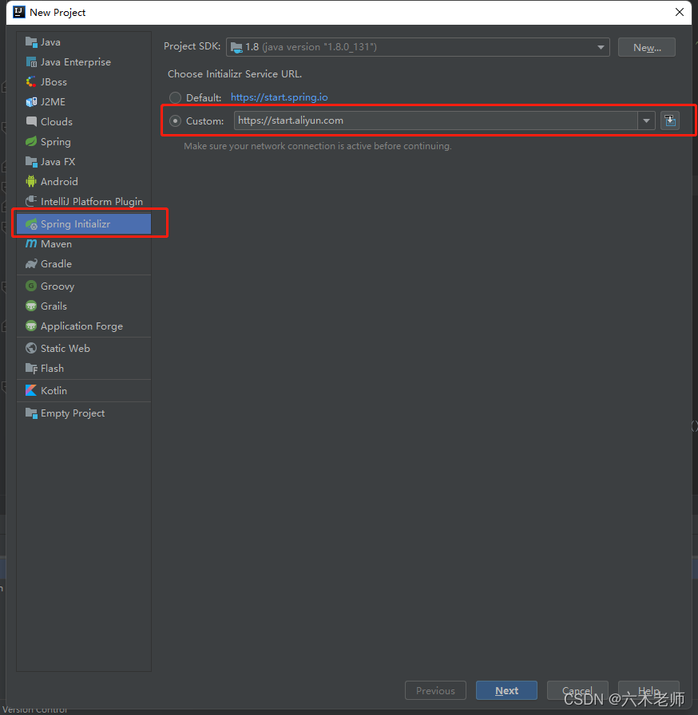The height and width of the screenshot is (715, 698).
Task: Click the green Spring leaf icon
Action: tap(31, 142)
